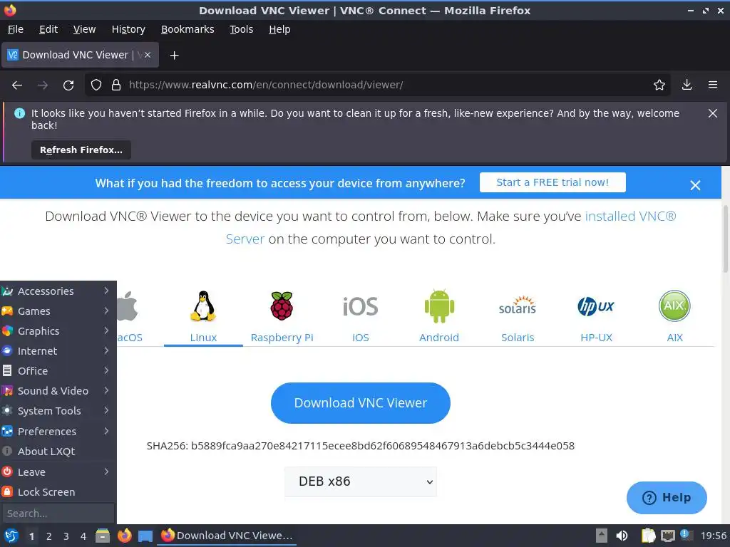Screen dimensions: 730x547
Task: Launch the file manager from the taskbar
Action: (103, 536)
